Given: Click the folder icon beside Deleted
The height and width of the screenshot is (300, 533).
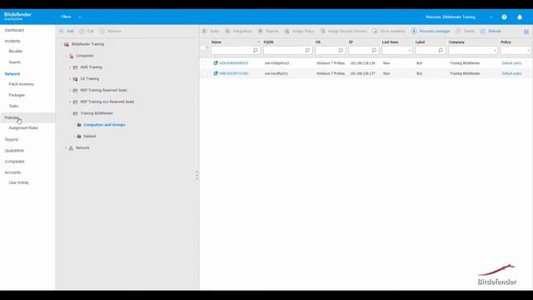Looking at the screenshot, I should pyautogui.click(x=79, y=137).
